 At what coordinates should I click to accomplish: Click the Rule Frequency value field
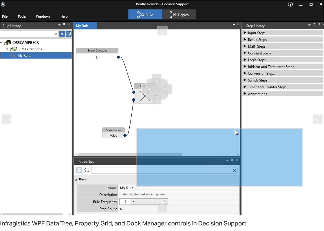point(125,202)
